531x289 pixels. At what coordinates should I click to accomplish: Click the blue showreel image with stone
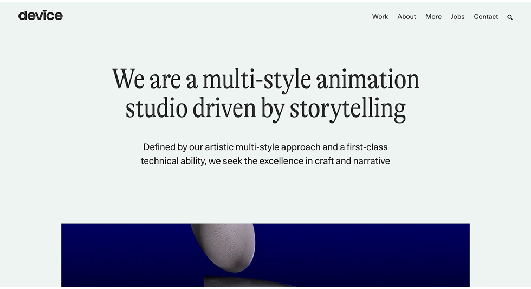tap(265, 255)
